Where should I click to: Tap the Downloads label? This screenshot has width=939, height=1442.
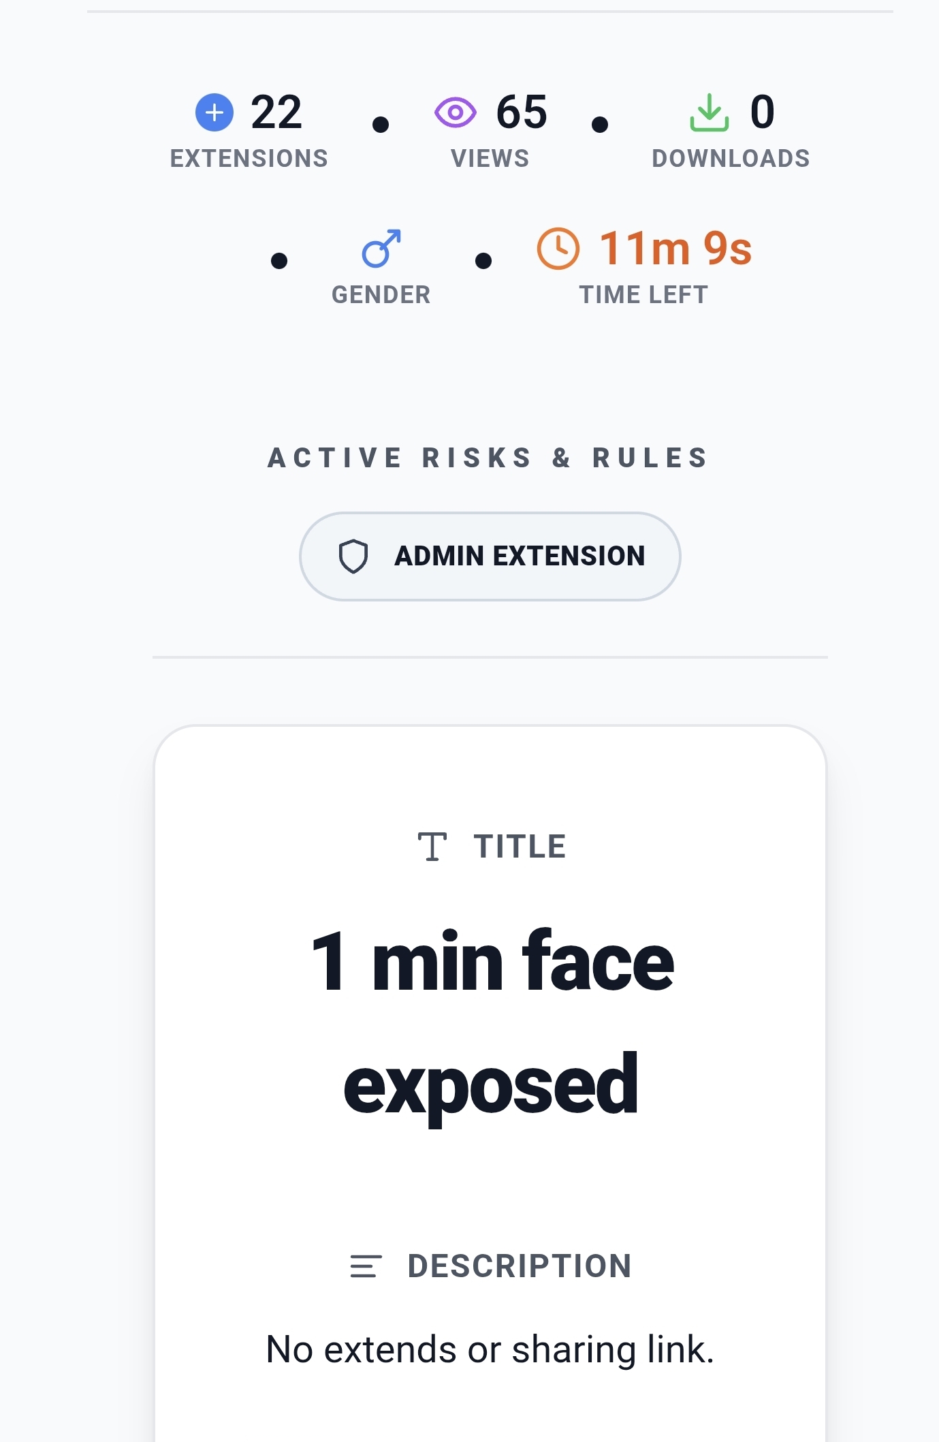[731, 159]
